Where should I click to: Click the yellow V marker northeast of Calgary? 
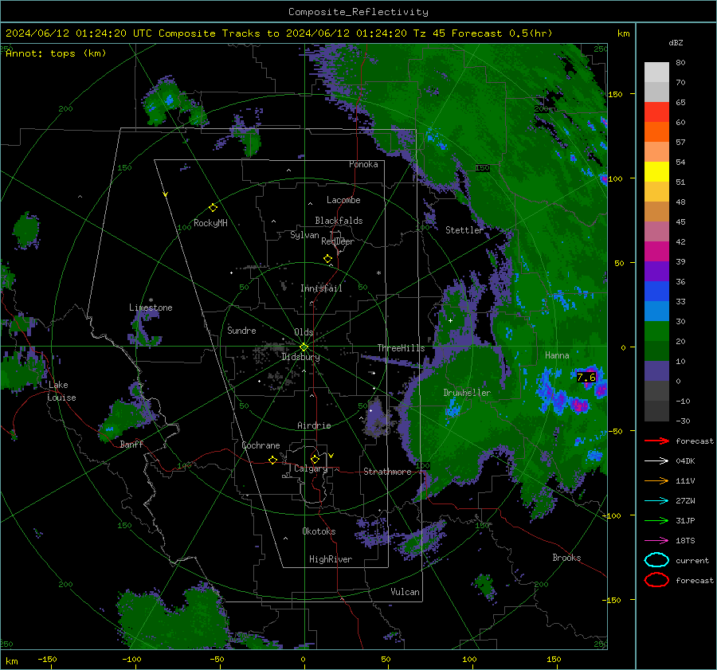(x=331, y=456)
